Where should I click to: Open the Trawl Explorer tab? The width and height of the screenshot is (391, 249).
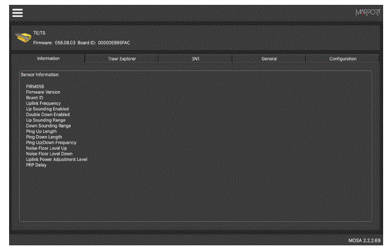coord(122,59)
